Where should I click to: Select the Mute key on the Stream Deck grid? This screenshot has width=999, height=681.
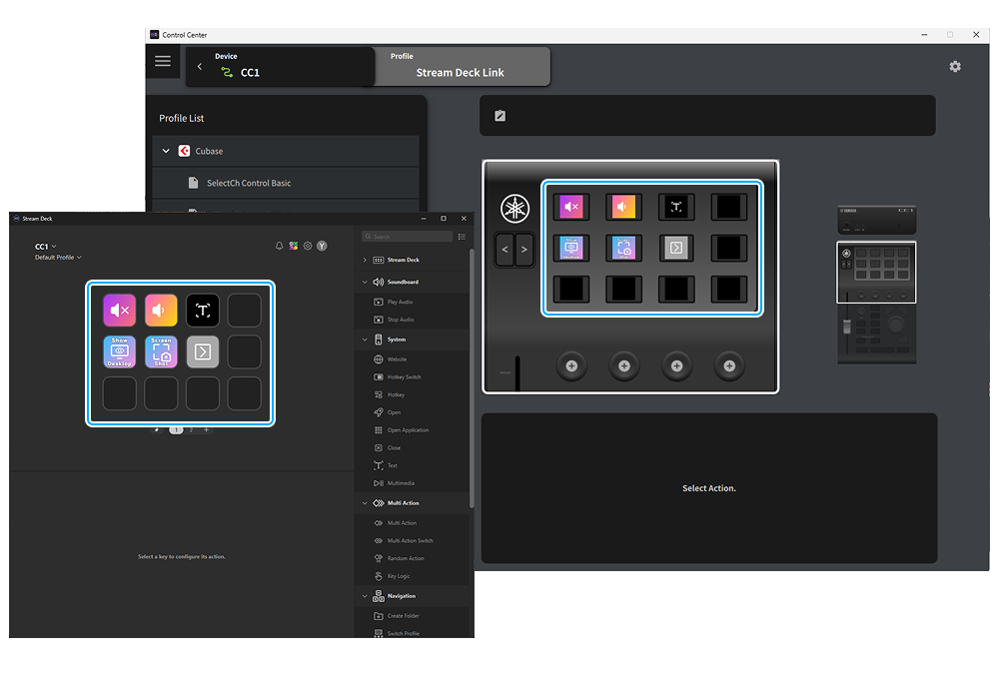[x=119, y=310]
